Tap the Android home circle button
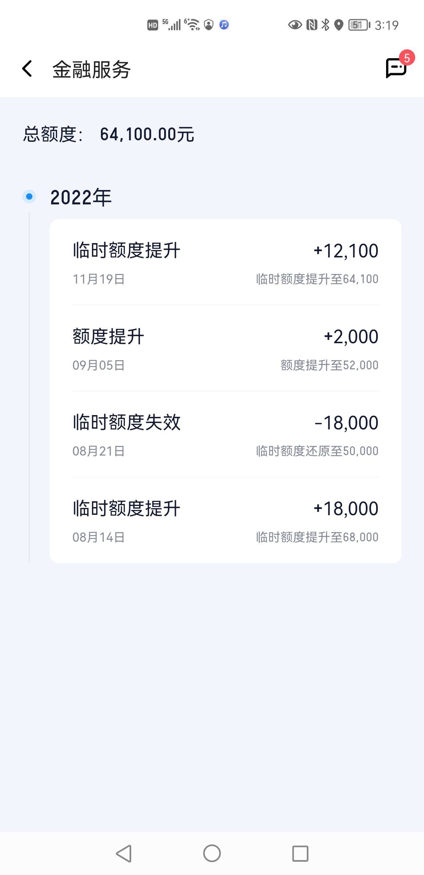The image size is (424, 875). coord(212,853)
